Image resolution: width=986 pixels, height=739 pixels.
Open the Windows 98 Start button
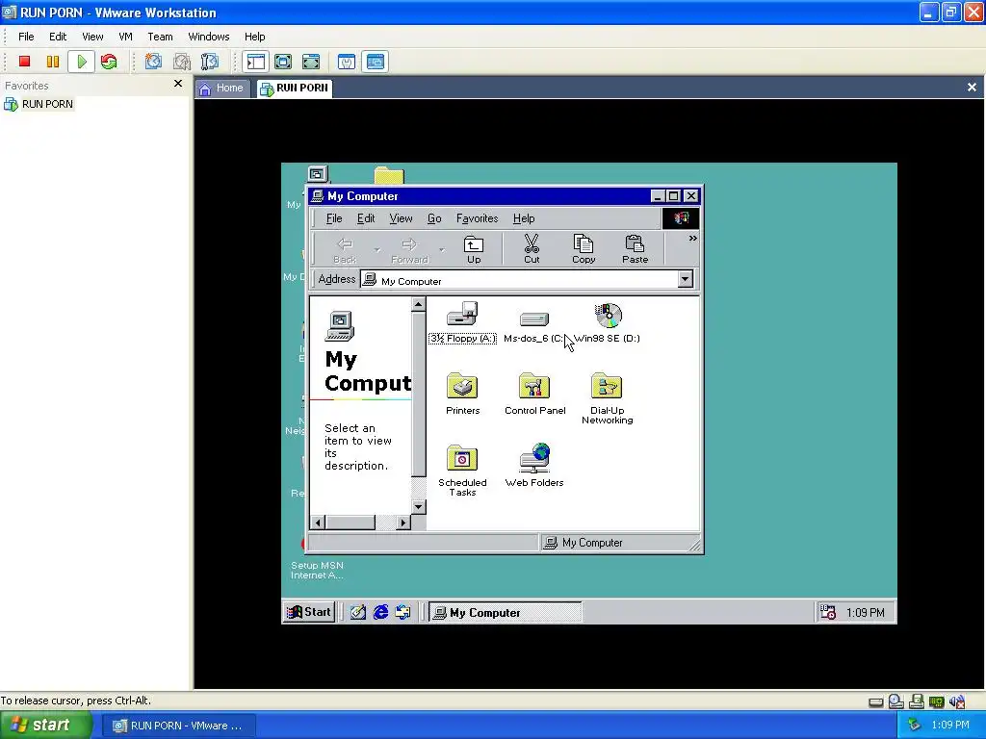pyautogui.click(x=309, y=612)
